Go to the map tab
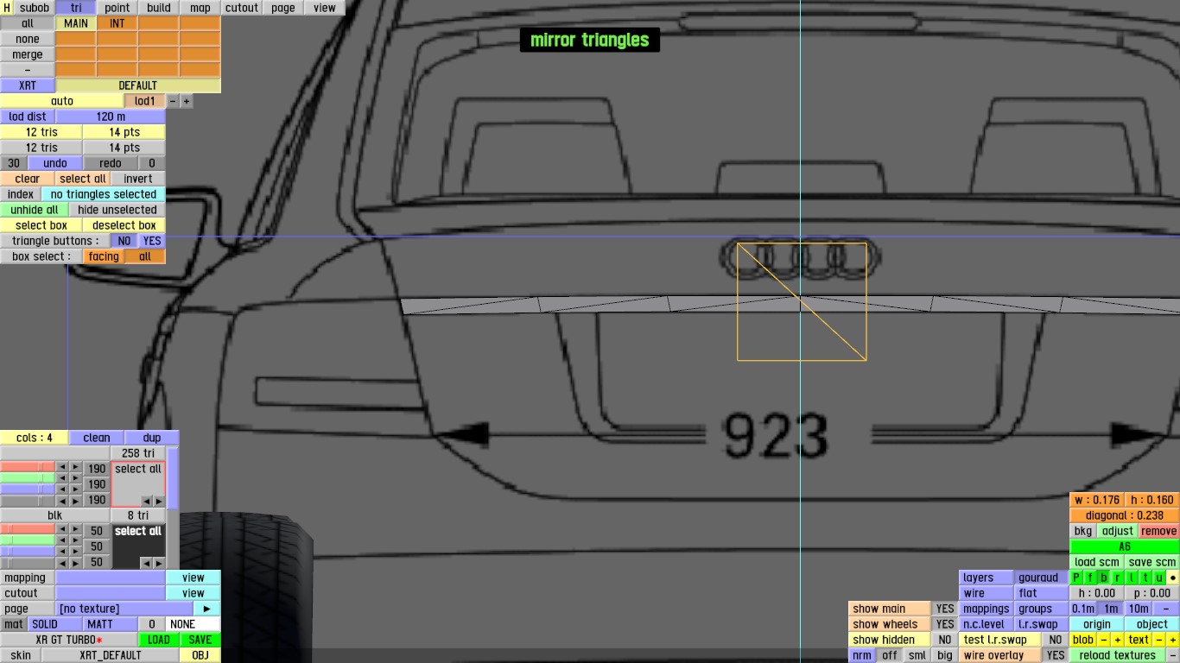 tap(200, 8)
